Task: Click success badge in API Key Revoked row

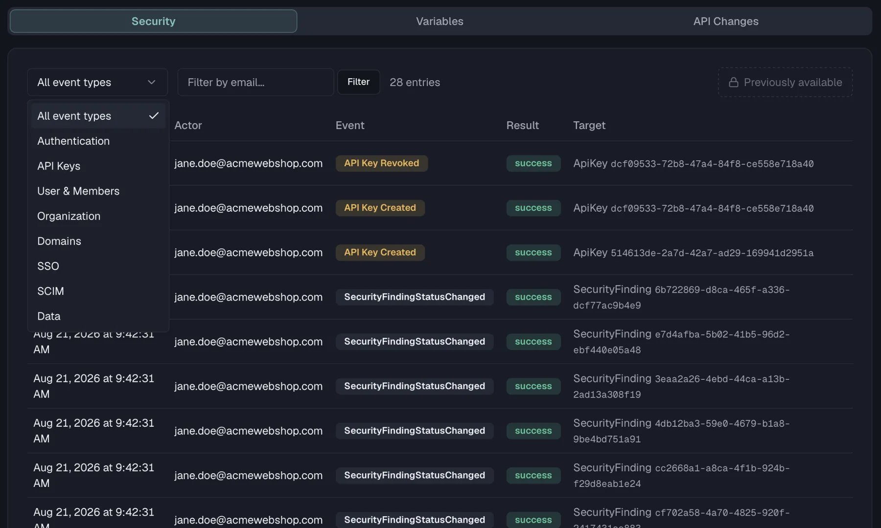Action: click(533, 163)
